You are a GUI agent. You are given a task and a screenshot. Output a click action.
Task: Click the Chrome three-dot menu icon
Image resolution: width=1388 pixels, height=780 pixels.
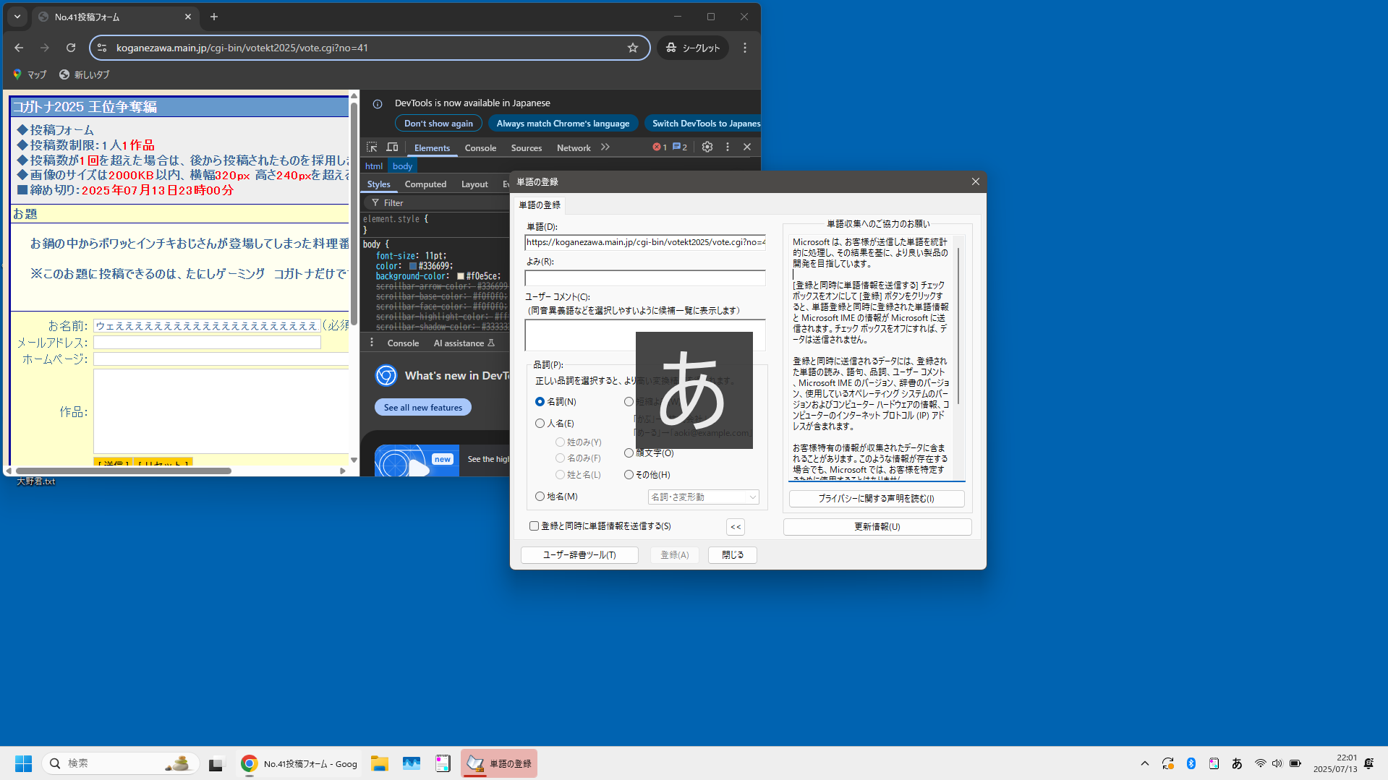[745, 48]
